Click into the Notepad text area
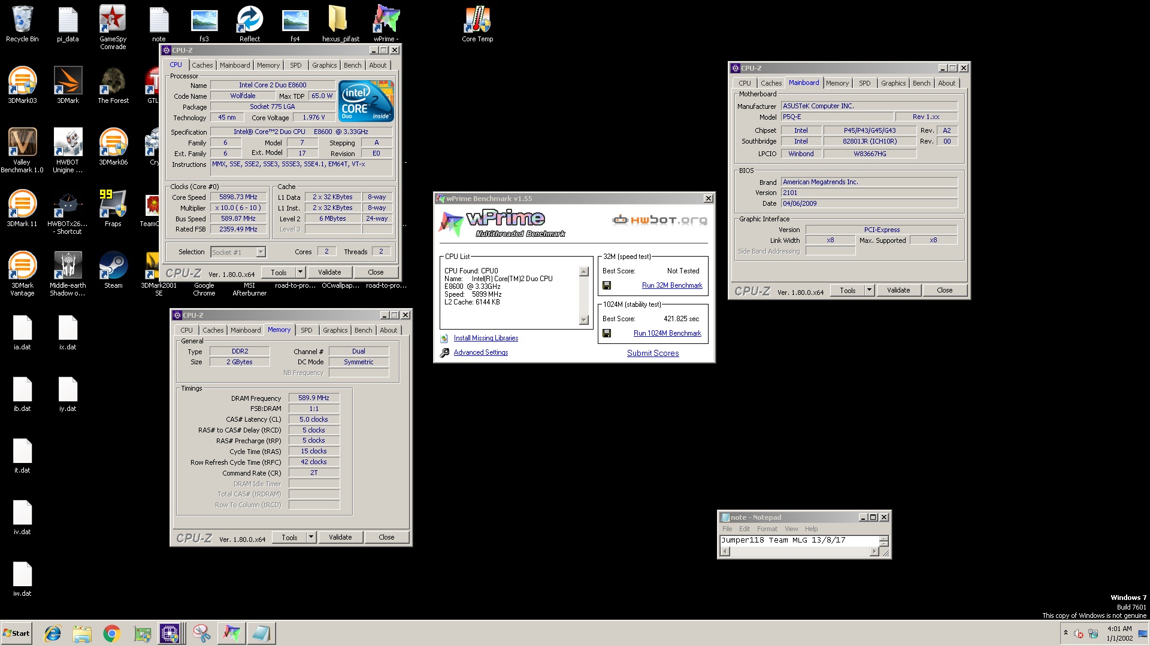Image resolution: width=1150 pixels, height=646 pixels. coord(800,541)
